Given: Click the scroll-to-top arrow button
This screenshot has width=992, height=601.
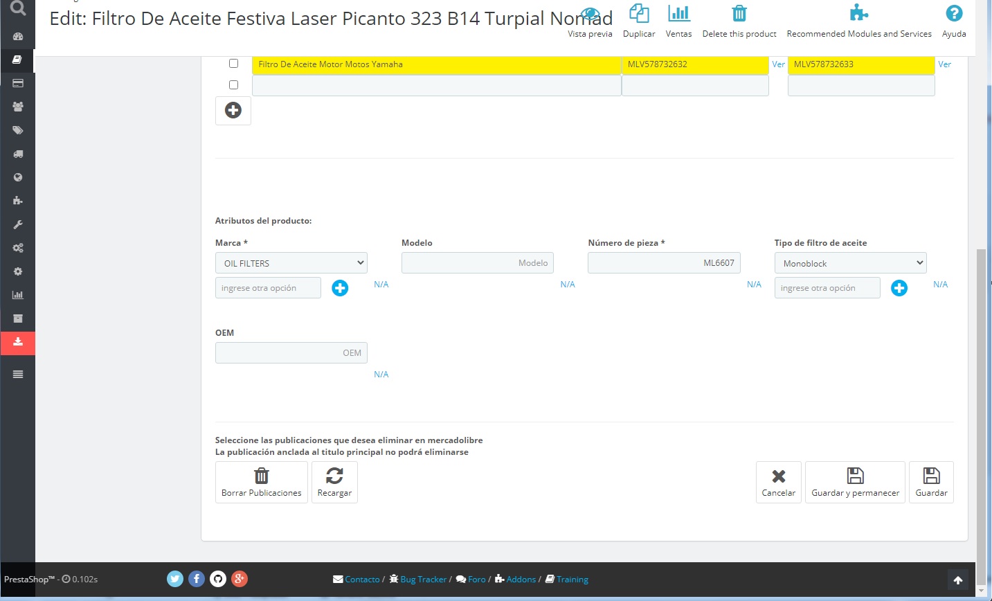Looking at the screenshot, I should 958,580.
